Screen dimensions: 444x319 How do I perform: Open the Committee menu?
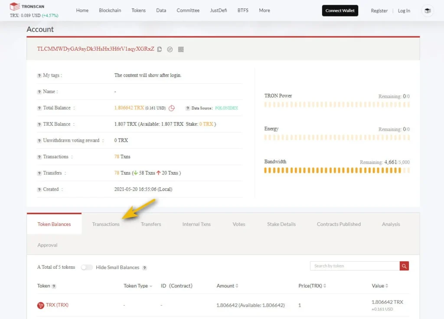188,10
